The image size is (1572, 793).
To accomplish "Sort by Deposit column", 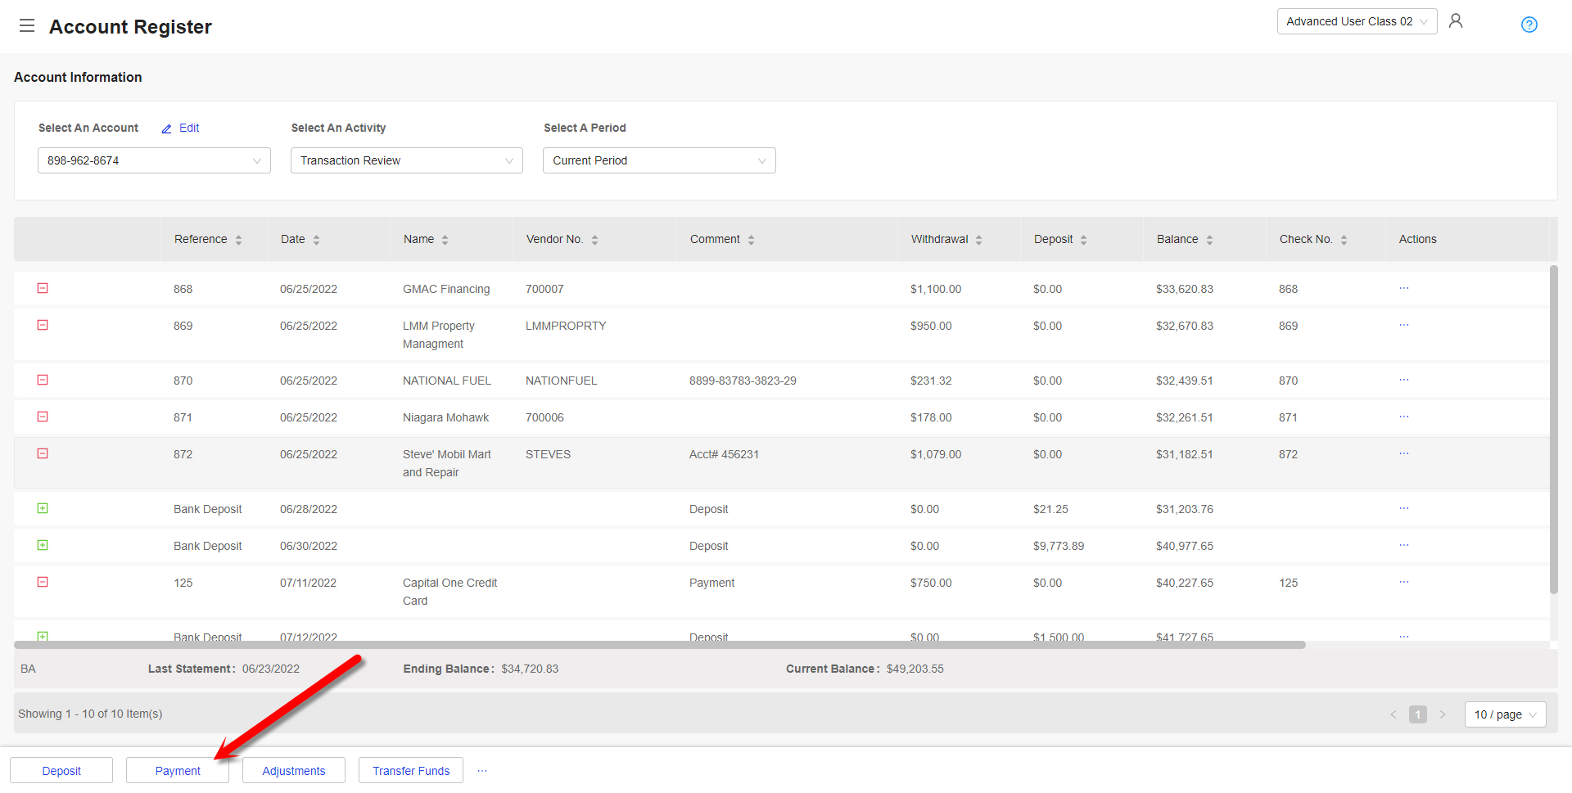I will tap(1083, 240).
